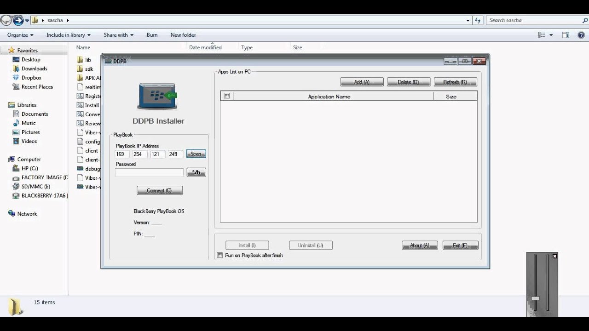
Task: Expand the breadcrumb arrow after sascha
Action: [68, 20]
